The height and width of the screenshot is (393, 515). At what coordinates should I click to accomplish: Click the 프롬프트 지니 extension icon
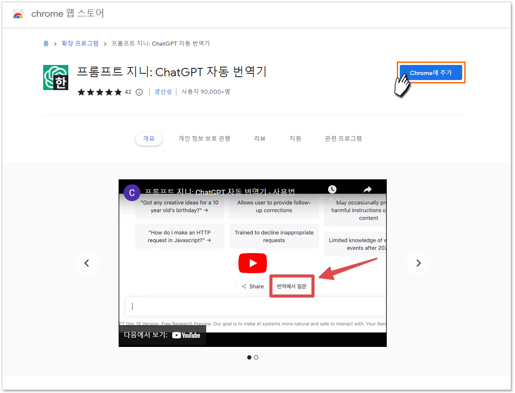[55, 78]
